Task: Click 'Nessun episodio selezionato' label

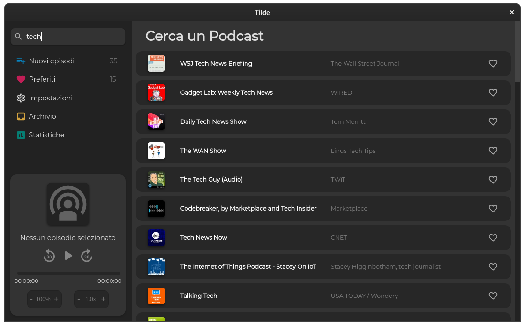Action: point(68,238)
